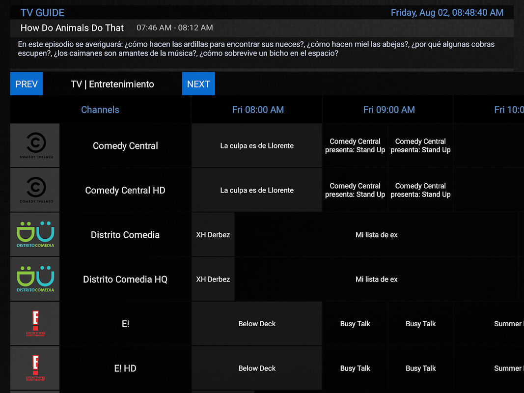Click the 07:46 AM - 08:12 AM time range

tap(174, 28)
